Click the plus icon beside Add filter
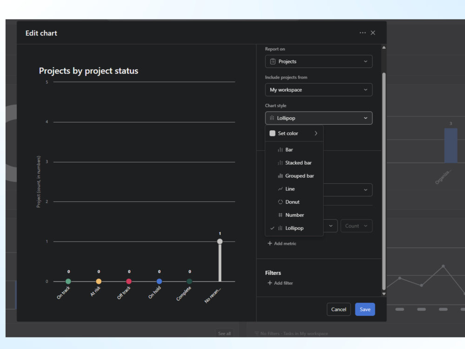465x349 pixels. (x=270, y=283)
